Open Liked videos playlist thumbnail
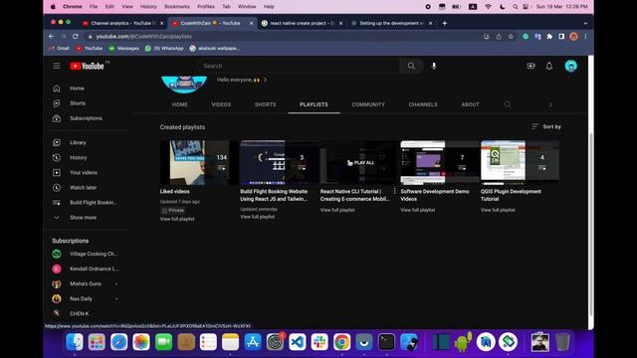Image resolution: width=637 pixels, height=358 pixels. [x=199, y=162]
